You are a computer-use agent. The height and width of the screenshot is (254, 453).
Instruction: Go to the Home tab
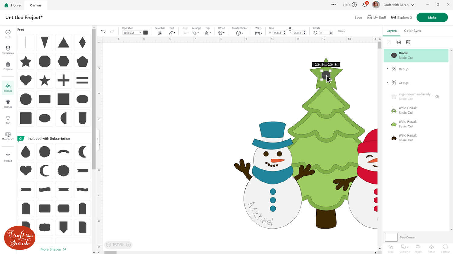(x=13, y=5)
